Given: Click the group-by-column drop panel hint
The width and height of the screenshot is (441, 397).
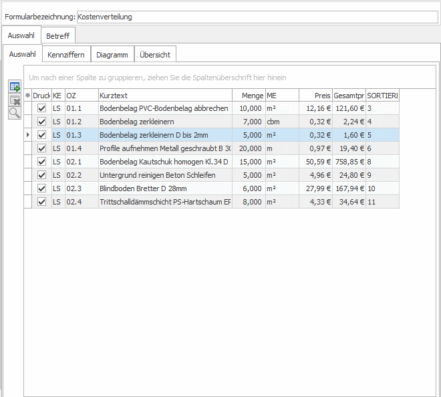Looking at the screenshot, I should point(158,78).
